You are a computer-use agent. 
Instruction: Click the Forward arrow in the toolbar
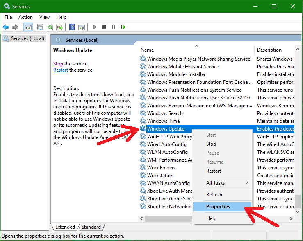pos(15,27)
